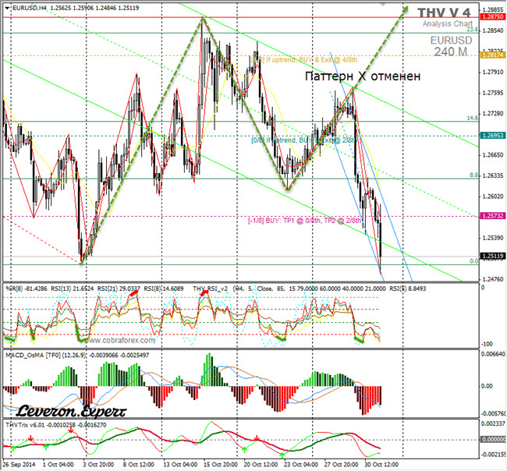507x471 pixels.
Task: Select the magenta 1.25732 price label
Action: click(x=493, y=216)
